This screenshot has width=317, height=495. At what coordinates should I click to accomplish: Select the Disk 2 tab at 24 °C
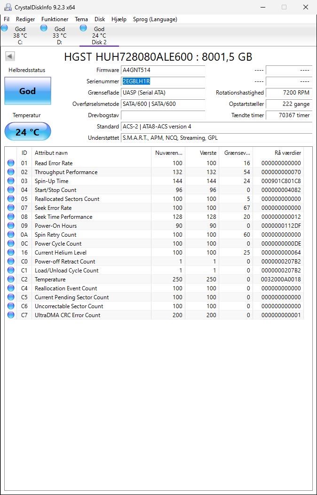pyautogui.click(x=99, y=35)
